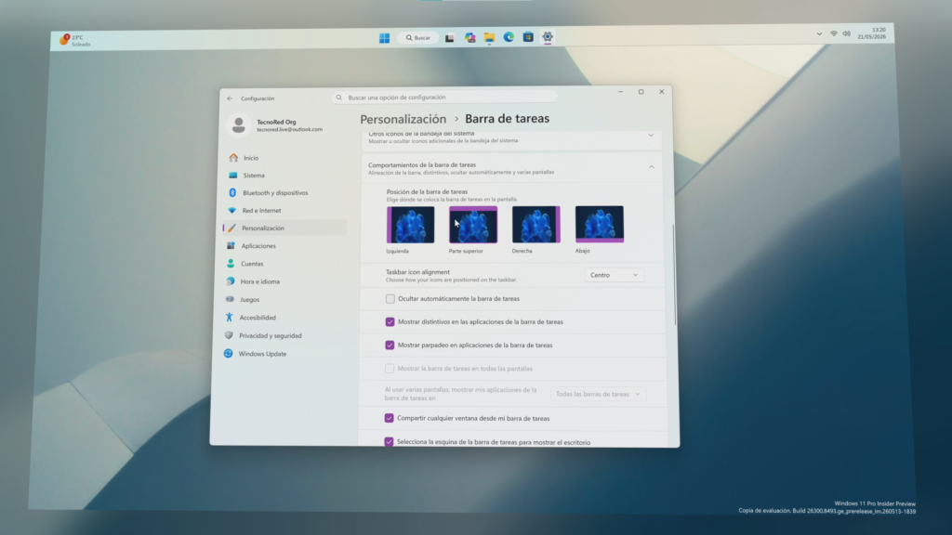The width and height of the screenshot is (952, 535).
Task: Check Mostrar la barra de tareas en todas las pantallas
Action: (x=390, y=368)
